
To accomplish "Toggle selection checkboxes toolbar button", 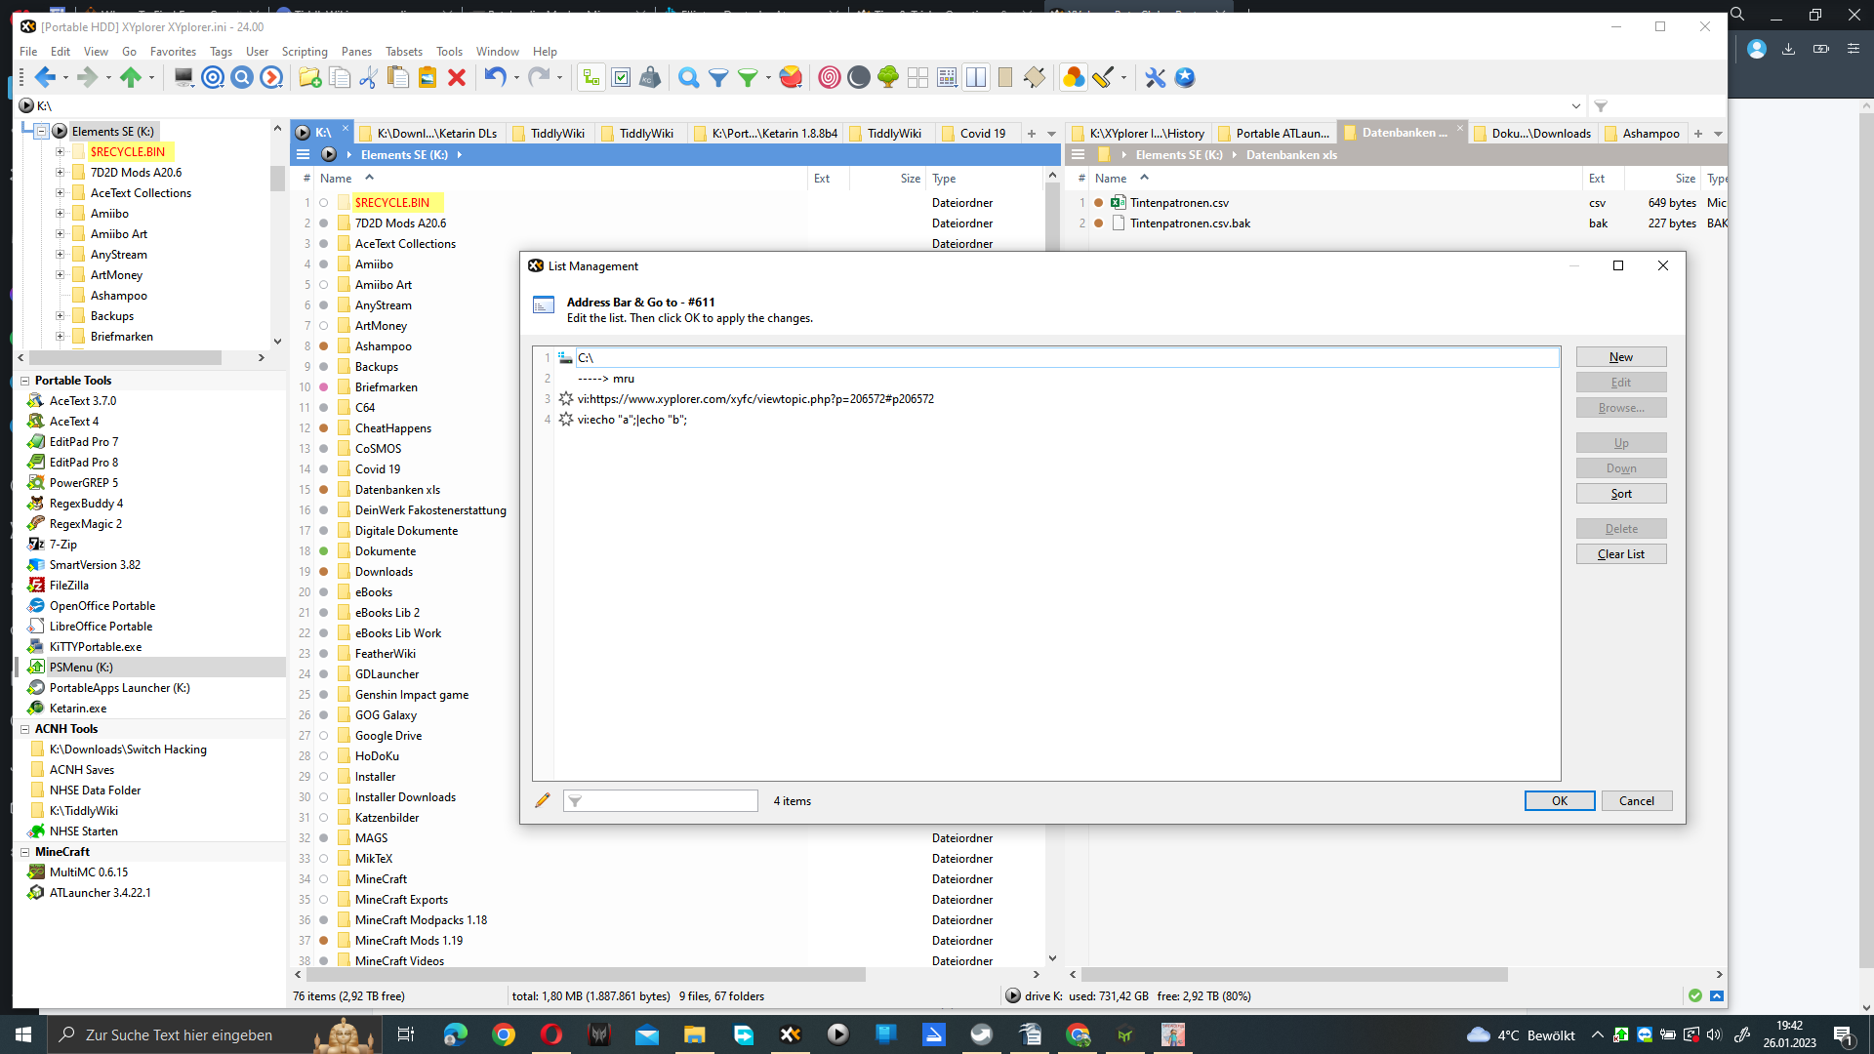I will pyautogui.click(x=621, y=78).
